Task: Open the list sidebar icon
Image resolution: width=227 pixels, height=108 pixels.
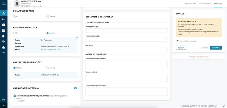Action: click(4, 53)
